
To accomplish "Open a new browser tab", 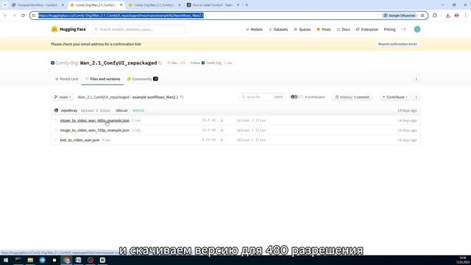I will (247, 5).
